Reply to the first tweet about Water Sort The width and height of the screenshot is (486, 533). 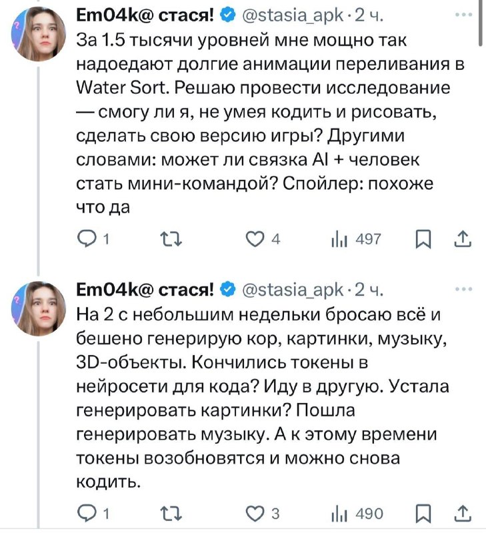point(88,238)
